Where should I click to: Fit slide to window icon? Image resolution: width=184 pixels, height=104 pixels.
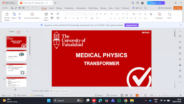tap(145, 95)
